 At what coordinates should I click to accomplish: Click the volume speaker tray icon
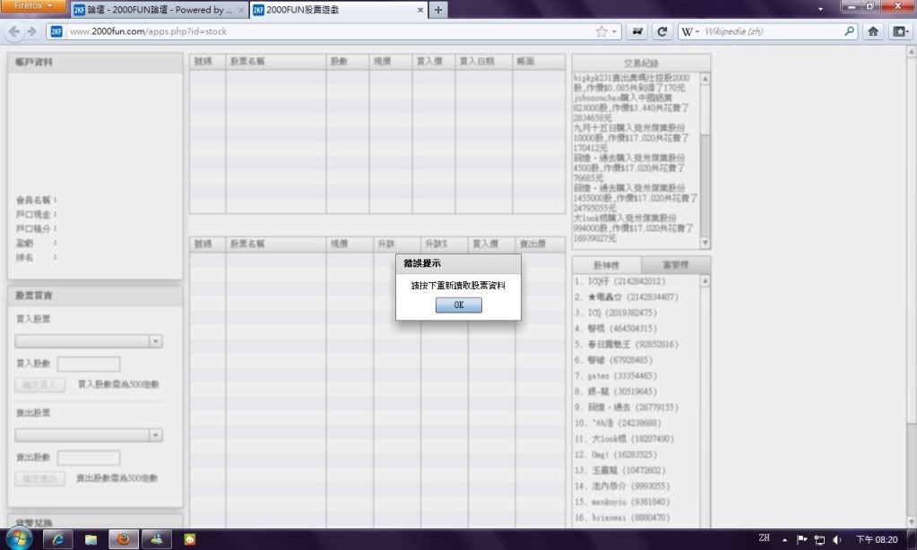click(836, 539)
